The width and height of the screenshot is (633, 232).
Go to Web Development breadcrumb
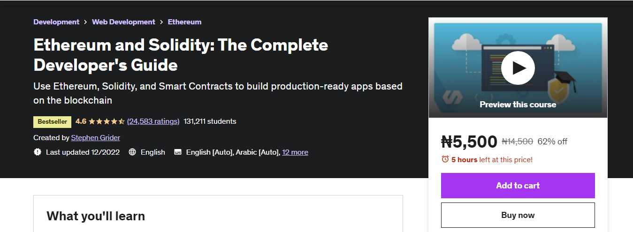pos(123,22)
